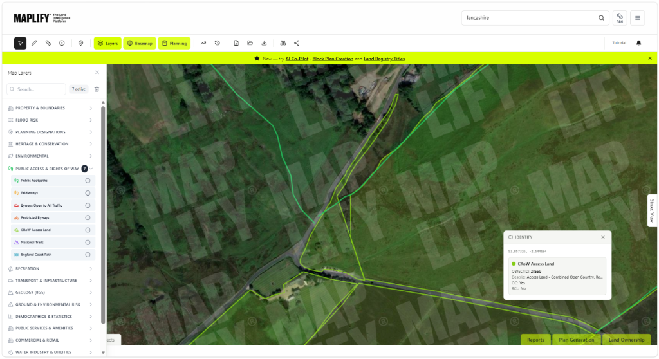Viewport: 659px width, 359px height.
Task: Expand Planning Designations category
Action: (50, 132)
